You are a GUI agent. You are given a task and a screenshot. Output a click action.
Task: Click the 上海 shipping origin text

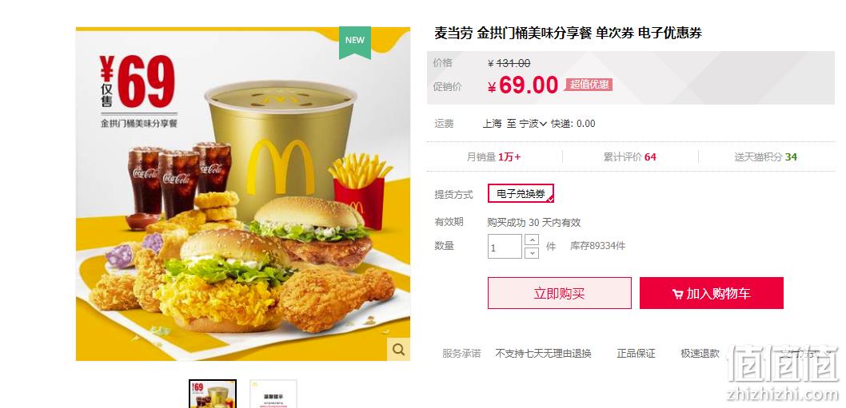tap(492, 124)
